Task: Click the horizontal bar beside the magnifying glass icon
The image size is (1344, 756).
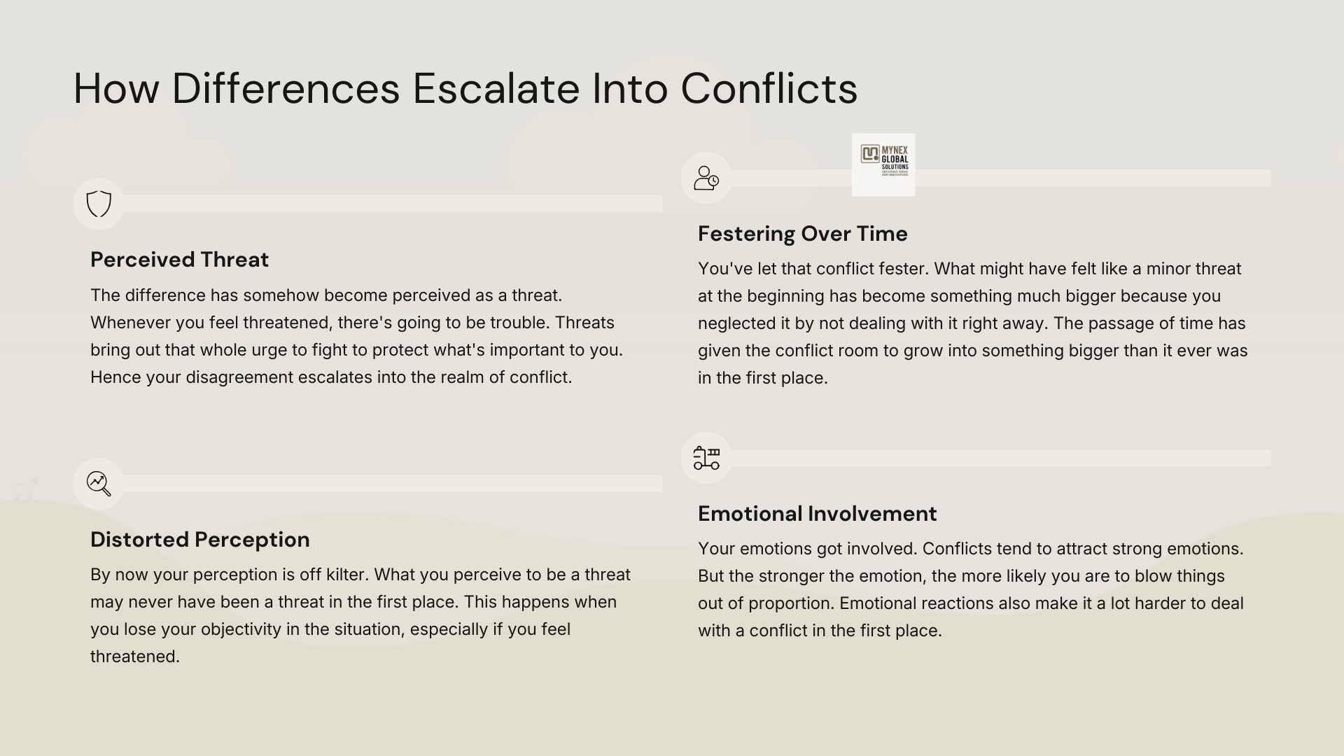Action: click(x=392, y=484)
